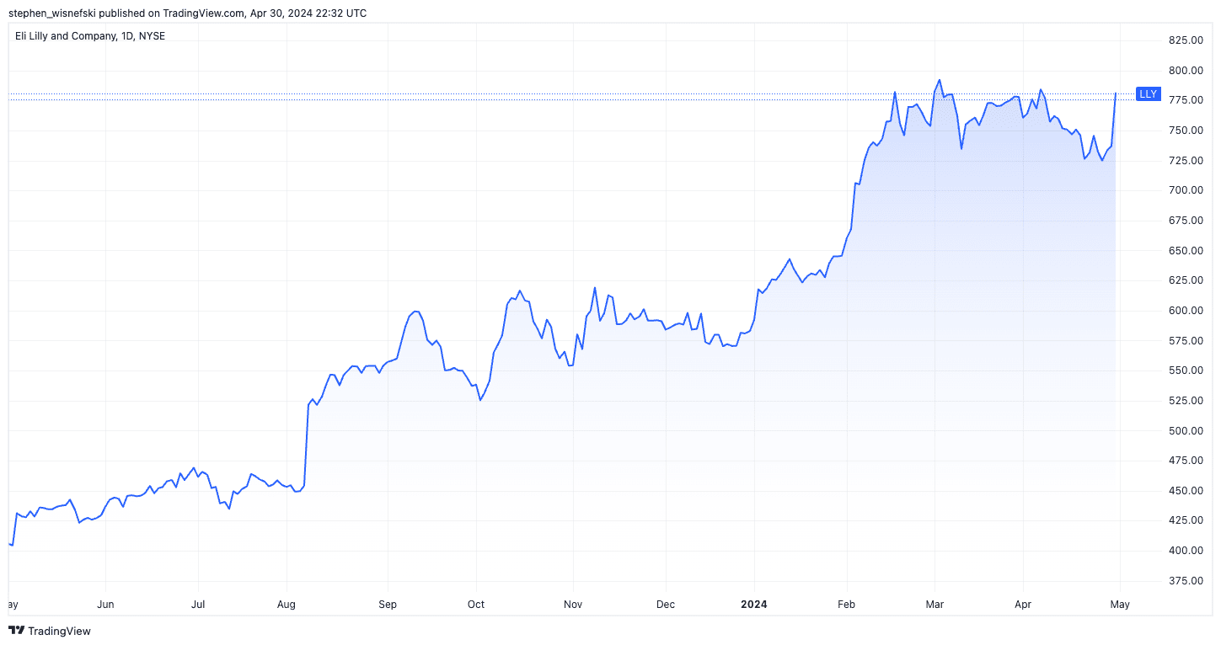Click the 550.00 price axis label
This screenshot has height=645, width=1221.
[1185, 370]
